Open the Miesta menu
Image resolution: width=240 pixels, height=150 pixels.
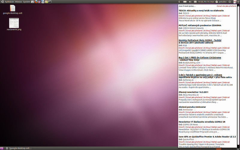[18, 2]
